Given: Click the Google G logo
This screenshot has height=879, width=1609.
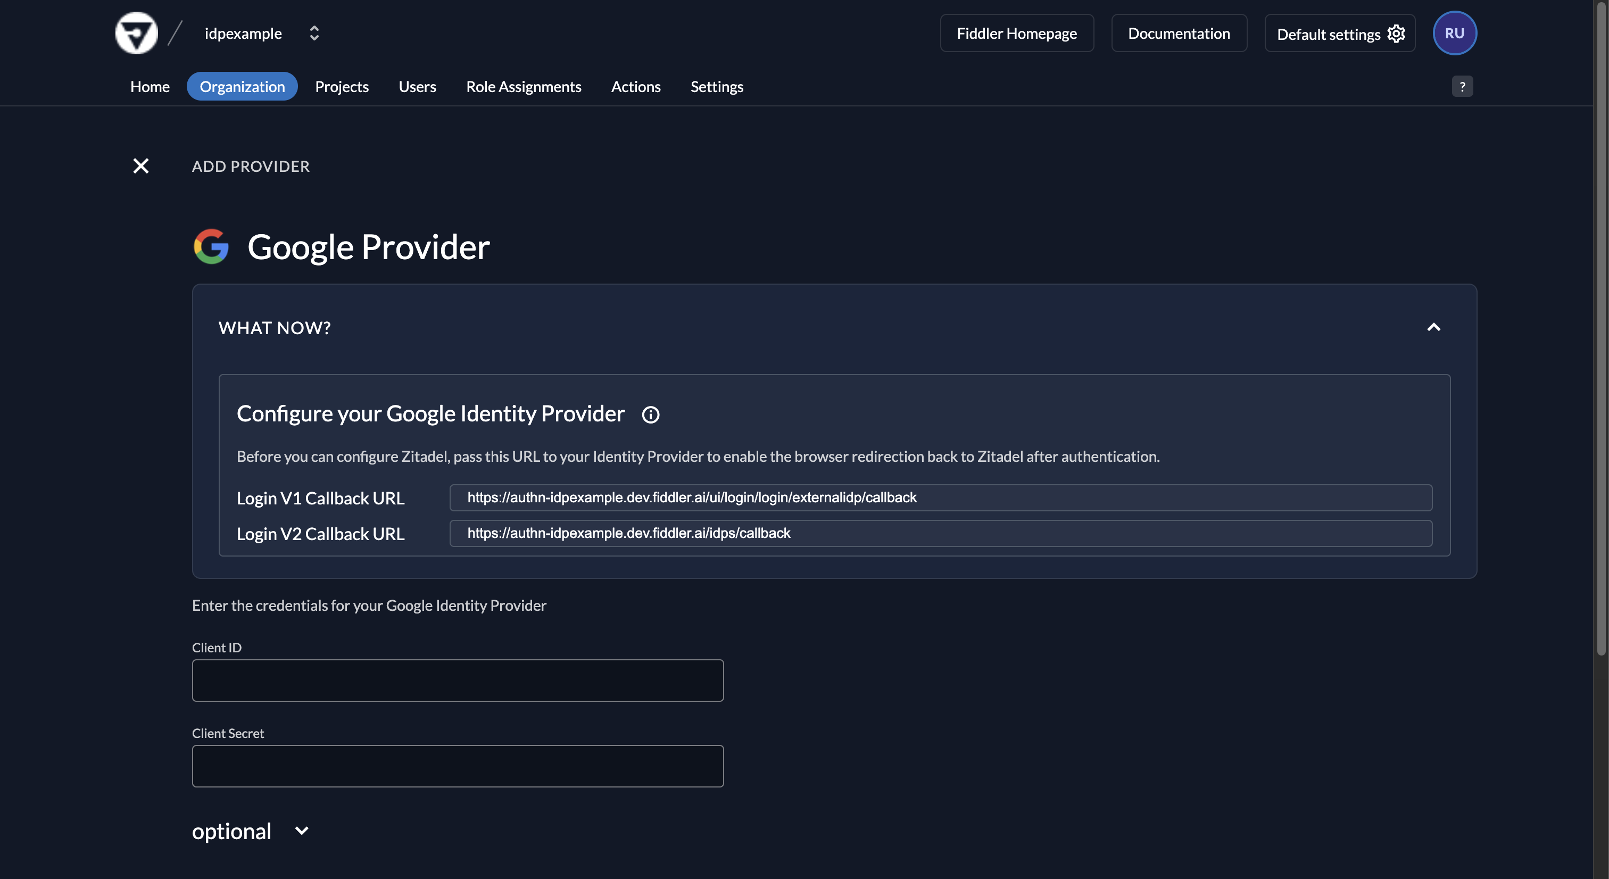Looking at the screenshot, I should [x=211, y=246].
